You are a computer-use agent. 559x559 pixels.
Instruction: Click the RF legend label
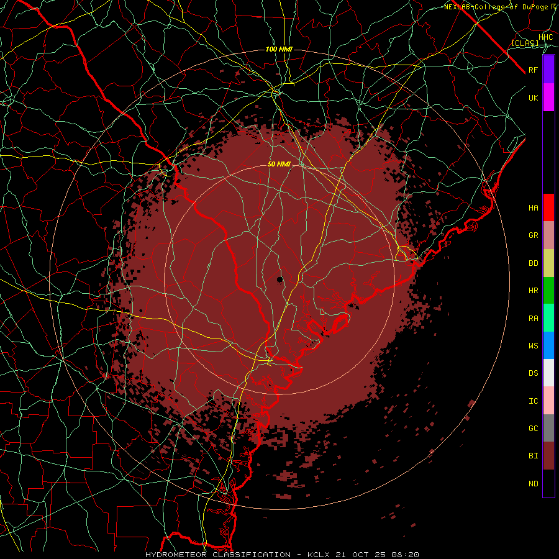533,70
